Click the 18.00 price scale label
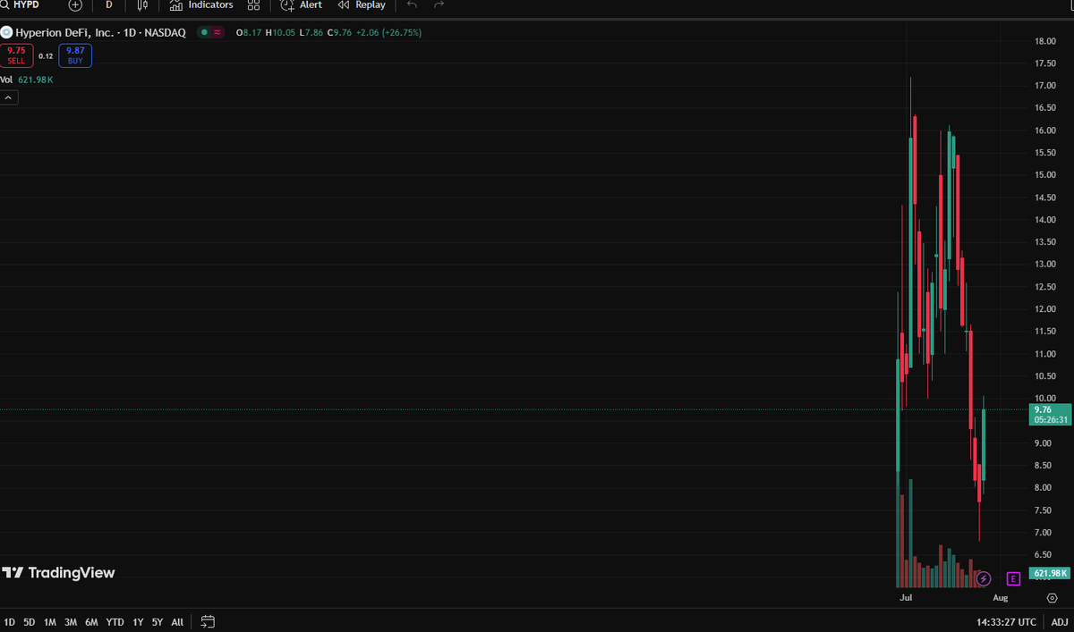 pyautogui.click(x=1044, y=41)
